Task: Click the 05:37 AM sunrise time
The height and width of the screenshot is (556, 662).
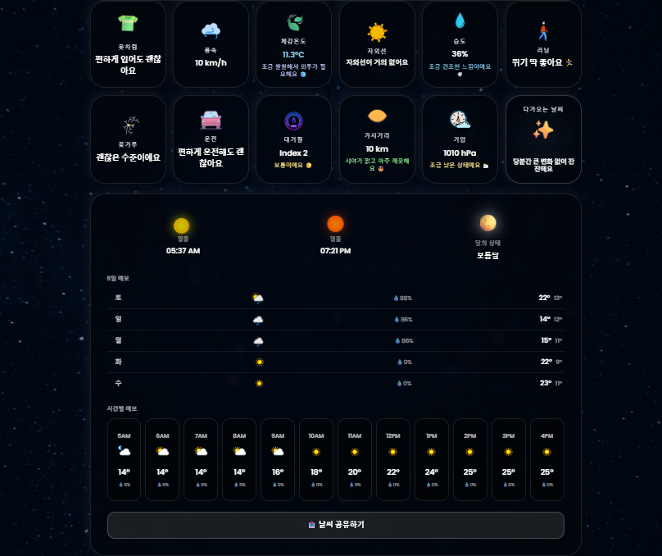Action: 183,251
